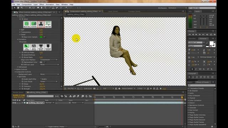Click the Base Color Sample green swatch
The image size is (228, 128).
[x=41, y=37]
